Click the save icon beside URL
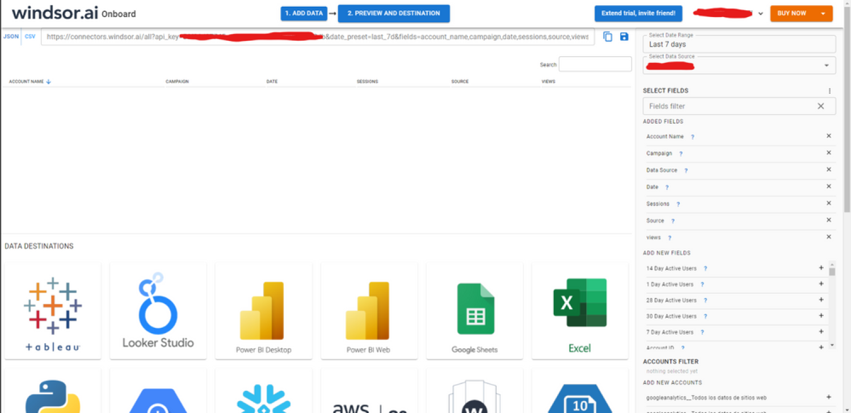Viewport: 851px width, 413px height. 624,37
